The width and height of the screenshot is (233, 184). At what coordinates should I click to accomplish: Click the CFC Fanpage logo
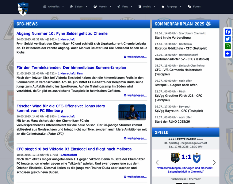tap(23, 9)
